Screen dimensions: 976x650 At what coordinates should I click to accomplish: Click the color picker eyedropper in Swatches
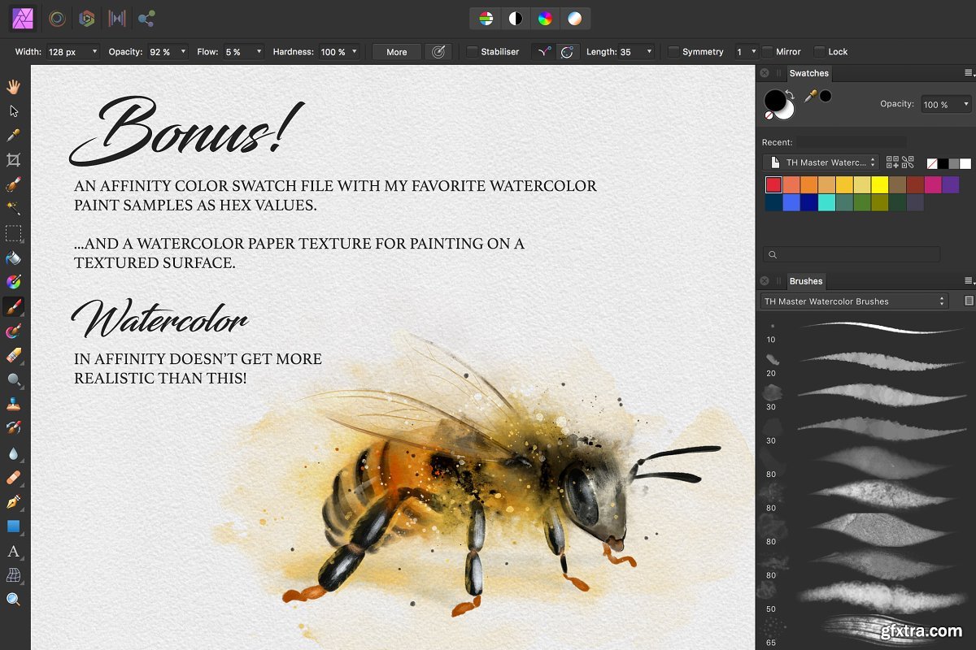coord(810,96)
